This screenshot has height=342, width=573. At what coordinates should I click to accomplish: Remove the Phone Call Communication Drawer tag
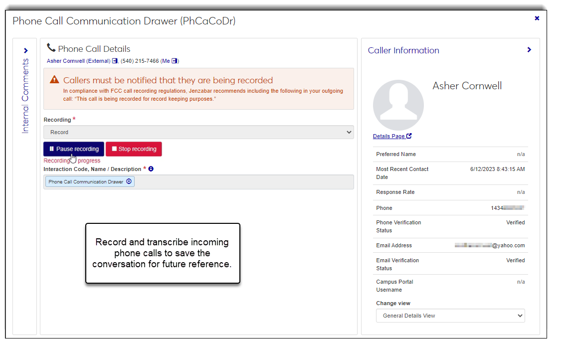(129, 182)
